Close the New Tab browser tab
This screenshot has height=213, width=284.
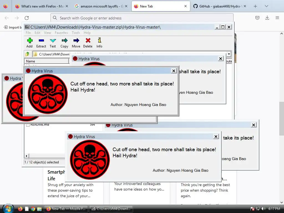pos(186,6)
